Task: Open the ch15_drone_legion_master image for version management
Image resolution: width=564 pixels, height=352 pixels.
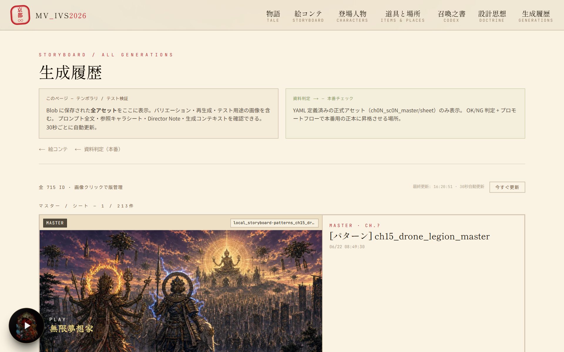Action: click(181, 291)
